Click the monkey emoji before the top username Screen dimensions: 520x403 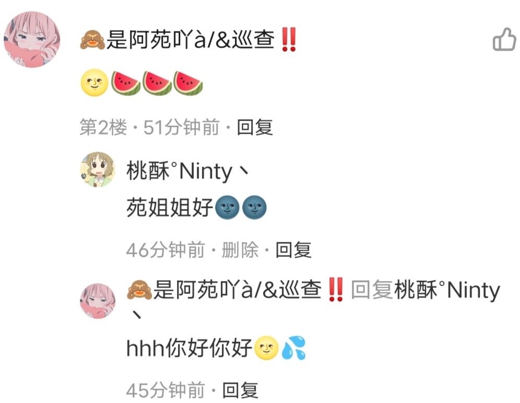[92, 40]
